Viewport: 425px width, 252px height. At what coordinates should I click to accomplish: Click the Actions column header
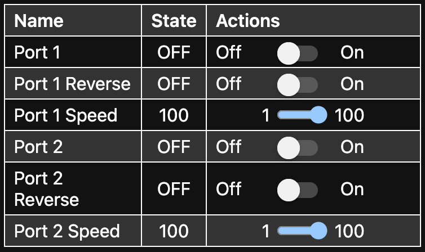pyautogui.click(x=248, y=21)
